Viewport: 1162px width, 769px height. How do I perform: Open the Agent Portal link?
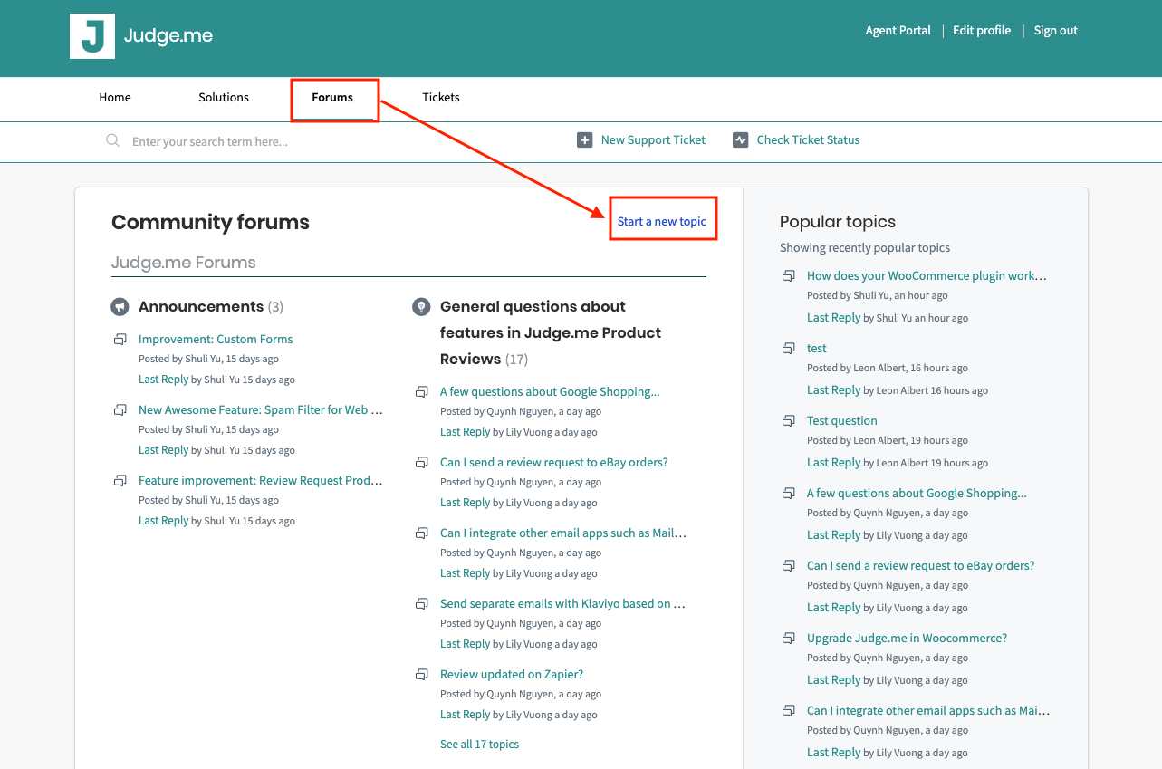click(x=898, y=31)
